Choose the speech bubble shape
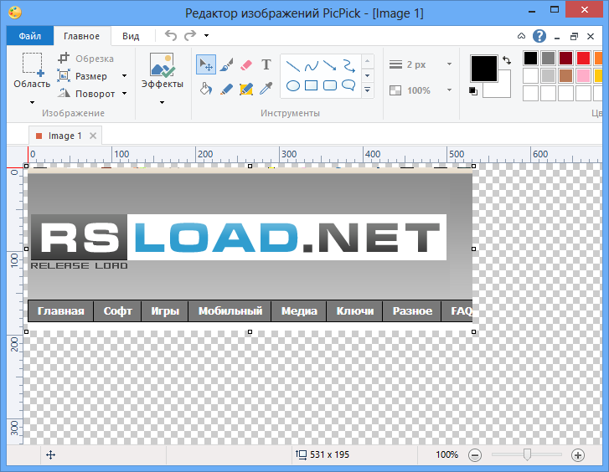Image resolution: width=609 pixels, height=472 pixels. tap(348, 85)
